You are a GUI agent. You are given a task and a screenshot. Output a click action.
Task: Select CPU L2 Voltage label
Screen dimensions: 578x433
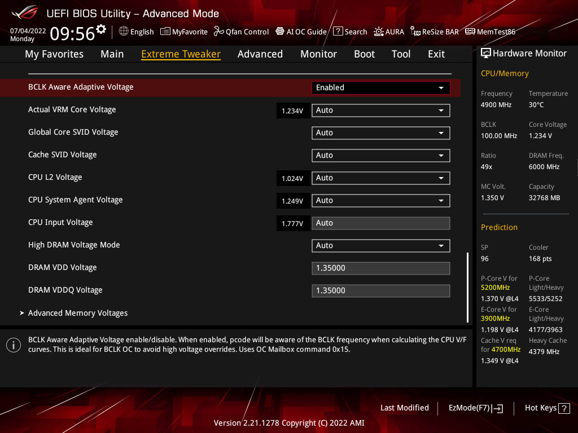(x=55, y=178)
